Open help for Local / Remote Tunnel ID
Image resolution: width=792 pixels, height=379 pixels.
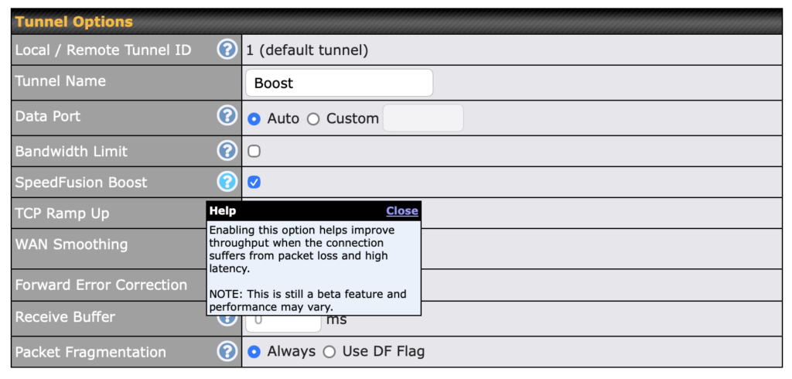coord(227,50)
